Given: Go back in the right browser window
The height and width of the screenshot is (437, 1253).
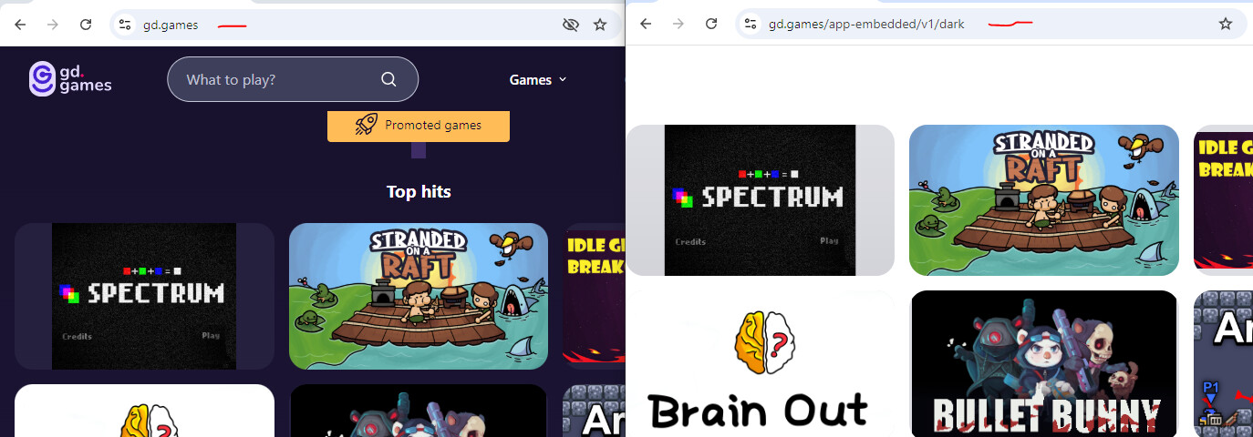Looking at the screenshot, I should click(646, 24).
